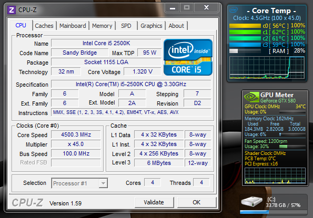
Task: Click the hard drive icon for C: drive
Action: (x=252, y=202)
